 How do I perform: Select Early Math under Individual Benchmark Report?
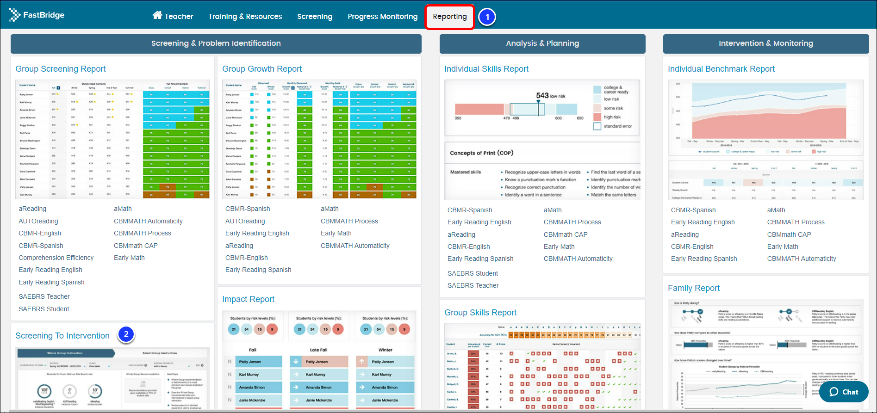pos(783,247)
